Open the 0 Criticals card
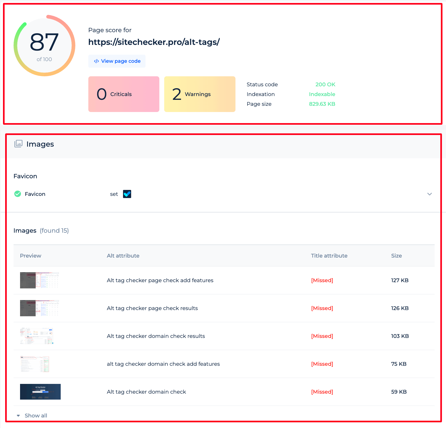The width and height of the screenshot is (446, 428). (x=124, y=94)
